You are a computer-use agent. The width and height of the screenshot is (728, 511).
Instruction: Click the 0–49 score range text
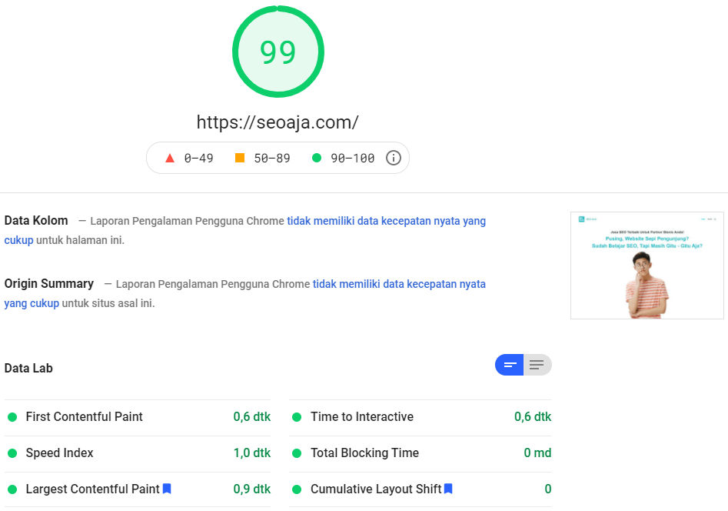tap(198, 159)
